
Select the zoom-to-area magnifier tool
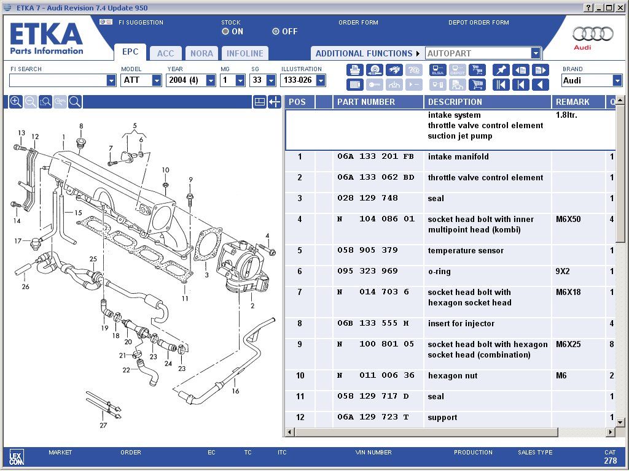click(45, 102)
